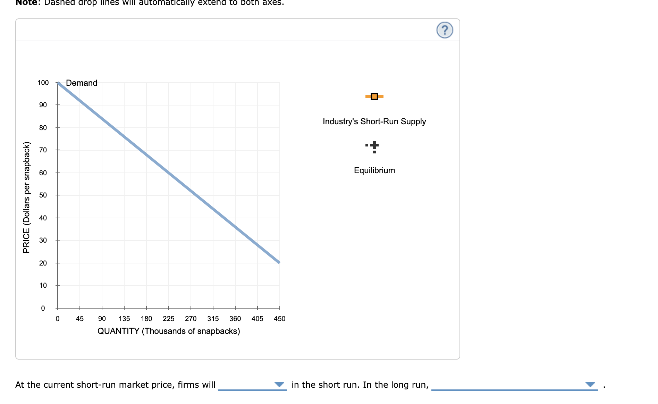Open the first dropdown after 'firms will'
Viewport: 658px width, 404px height.
(253, 385)
